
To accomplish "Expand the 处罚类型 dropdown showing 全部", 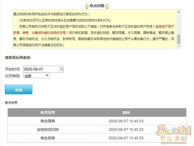I will pyautogui.click(x=36, y=76).
